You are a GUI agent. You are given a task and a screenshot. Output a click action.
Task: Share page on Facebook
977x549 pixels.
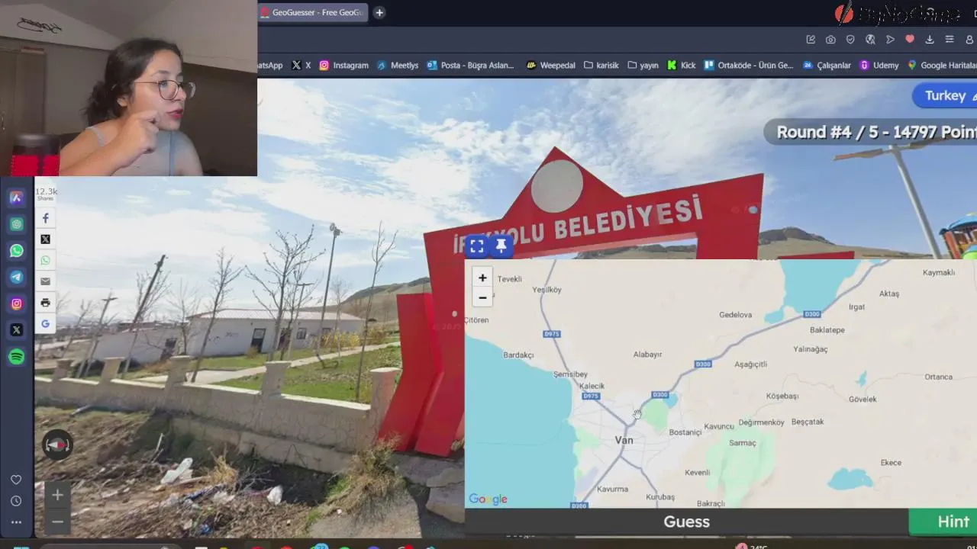(x=45, y=218)
